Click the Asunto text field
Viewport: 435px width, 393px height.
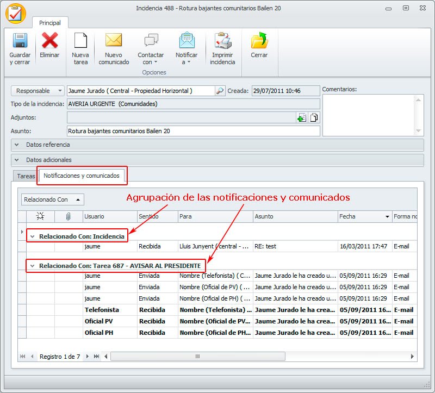tap(194, 131)
